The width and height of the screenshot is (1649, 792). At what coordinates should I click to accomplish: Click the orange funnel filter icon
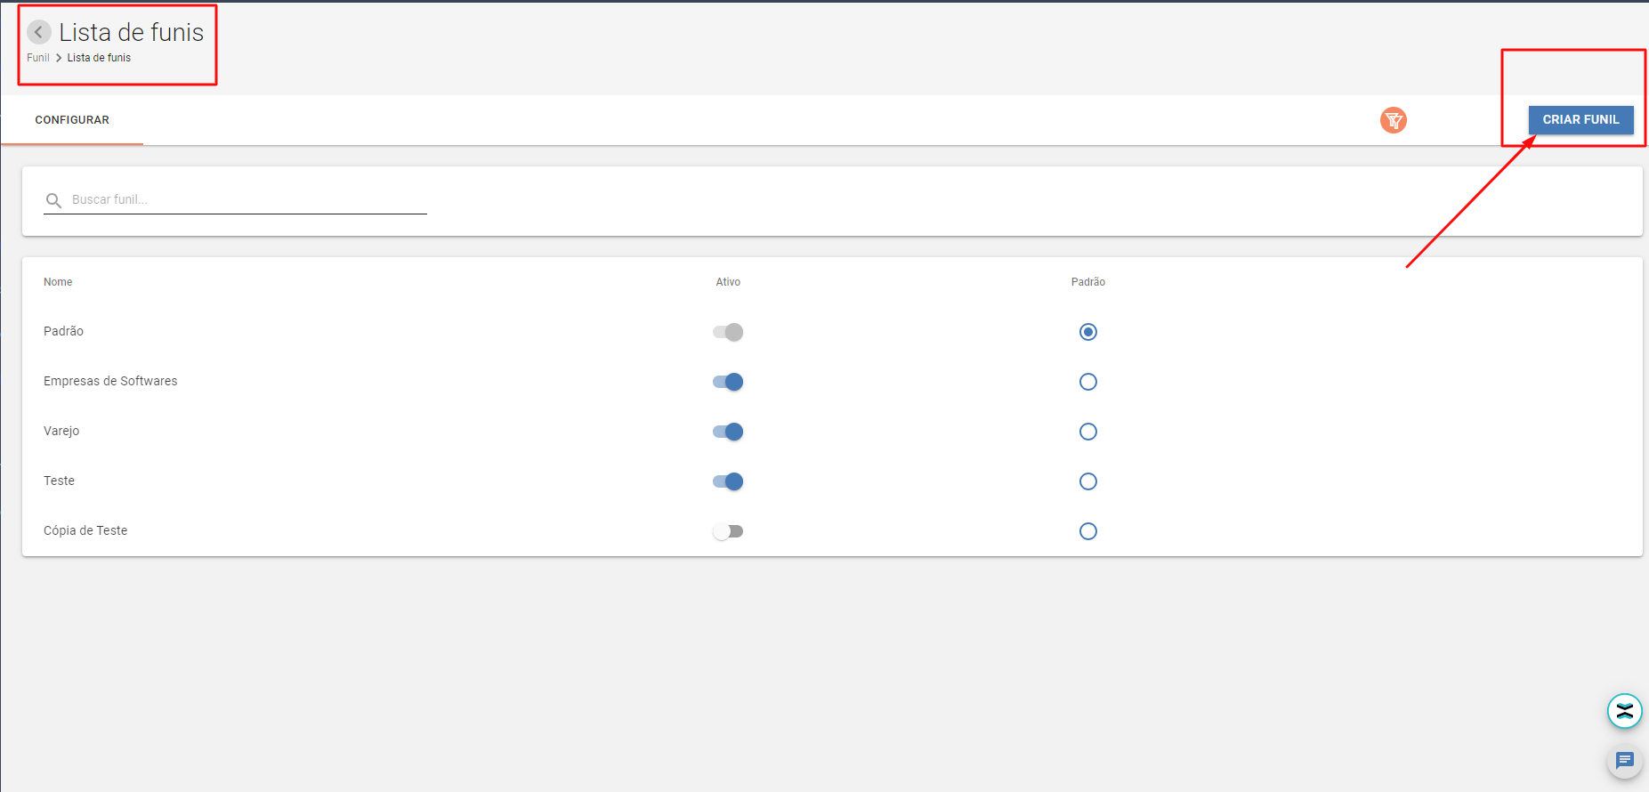click(1393, 120)
